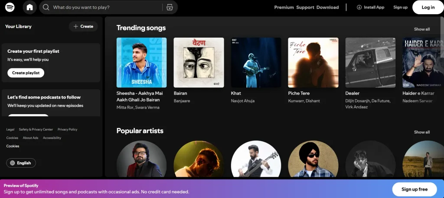
Task: Click the white Cookies link
Action: click(13, 146)
